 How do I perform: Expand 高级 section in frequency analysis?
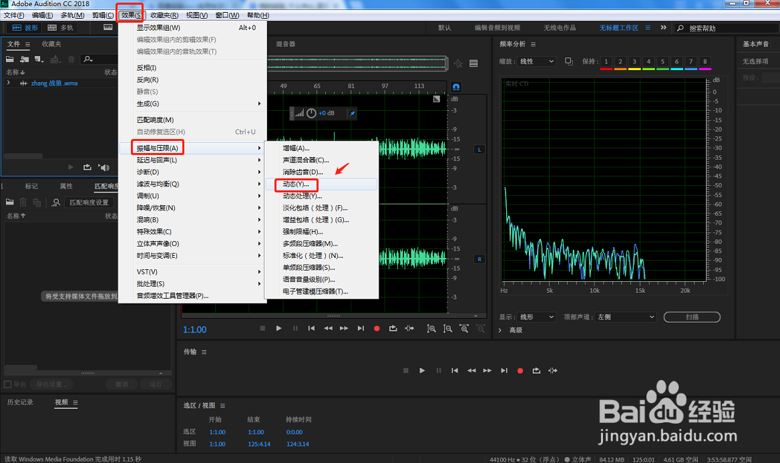pos(500,330)
